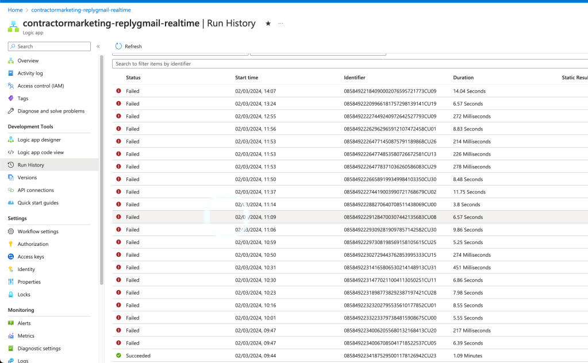Image resolution: width=588 pixels, height=363 pixels.
Task: Click the Alerts icon
Action: 11,323
